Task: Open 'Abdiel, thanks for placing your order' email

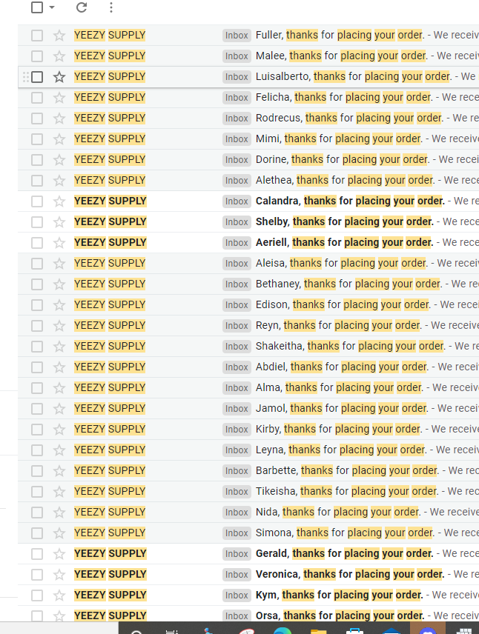Action: click(342, 367)
